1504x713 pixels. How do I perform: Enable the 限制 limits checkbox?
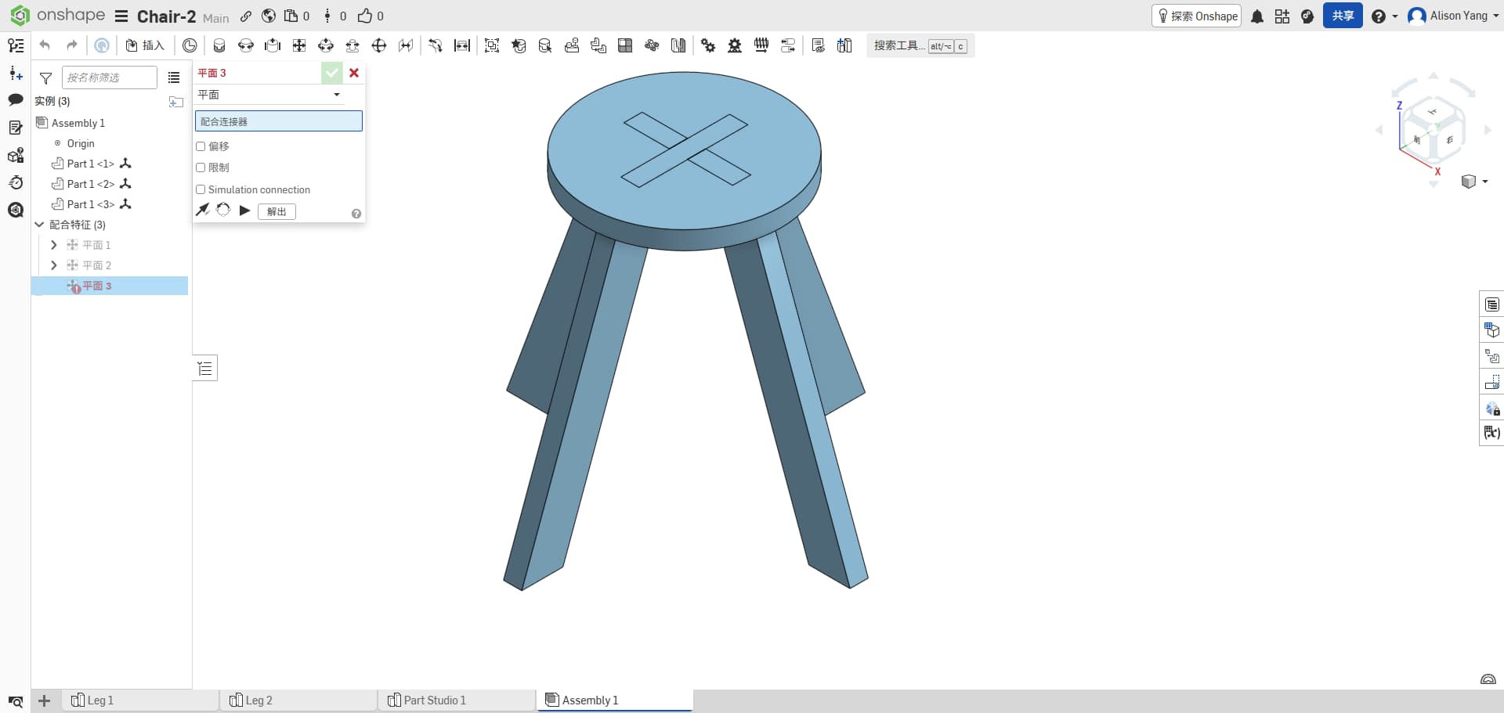click(201, 167)
